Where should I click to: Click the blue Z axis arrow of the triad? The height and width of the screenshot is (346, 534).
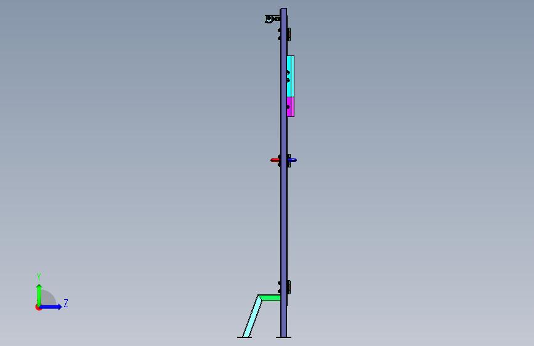tap(51, 307)
